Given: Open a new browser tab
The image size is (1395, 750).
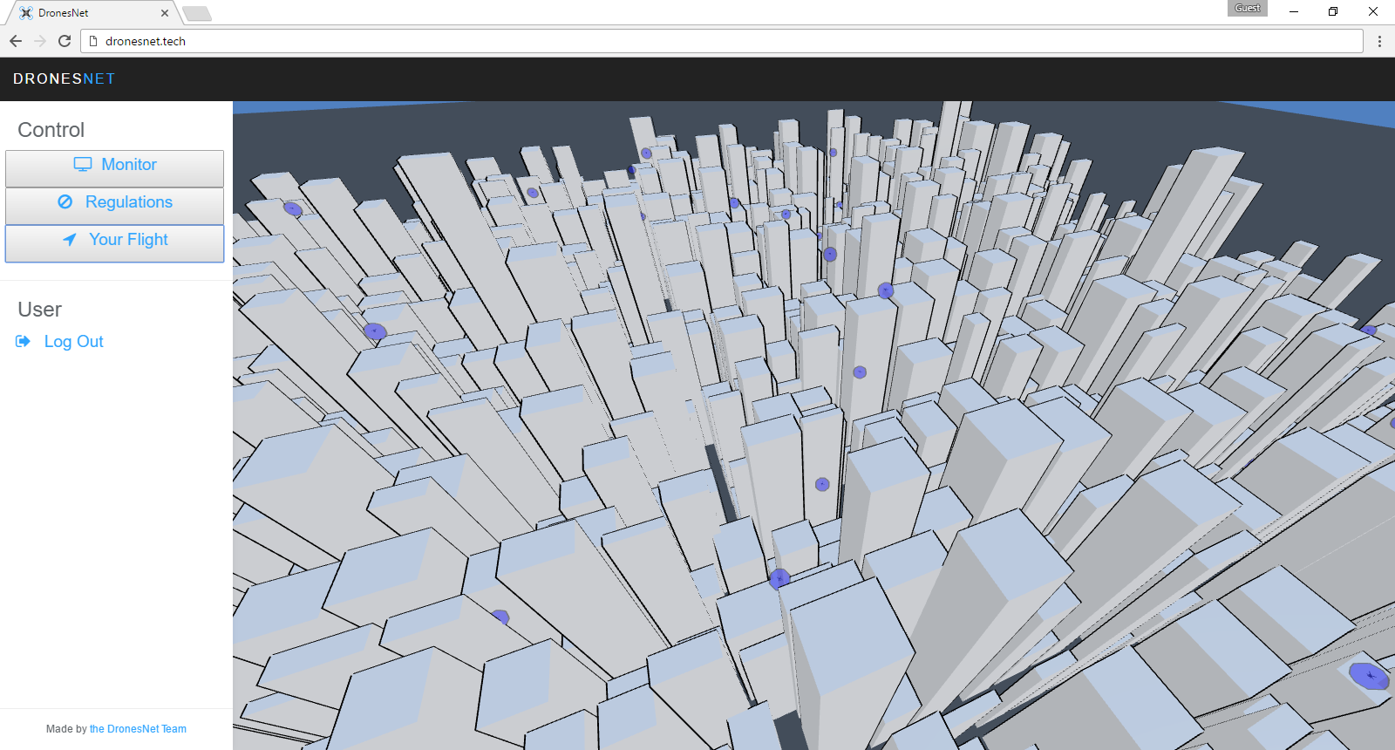Looking at the screenshot, I should tap(197, 13).
